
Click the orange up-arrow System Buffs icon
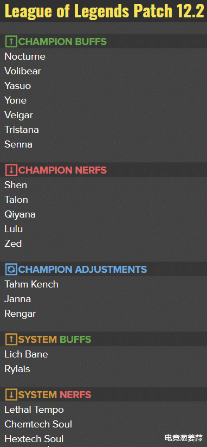tap(11, 339)
